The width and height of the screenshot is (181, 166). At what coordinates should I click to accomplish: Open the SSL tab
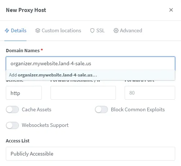(x=97, y=30)
